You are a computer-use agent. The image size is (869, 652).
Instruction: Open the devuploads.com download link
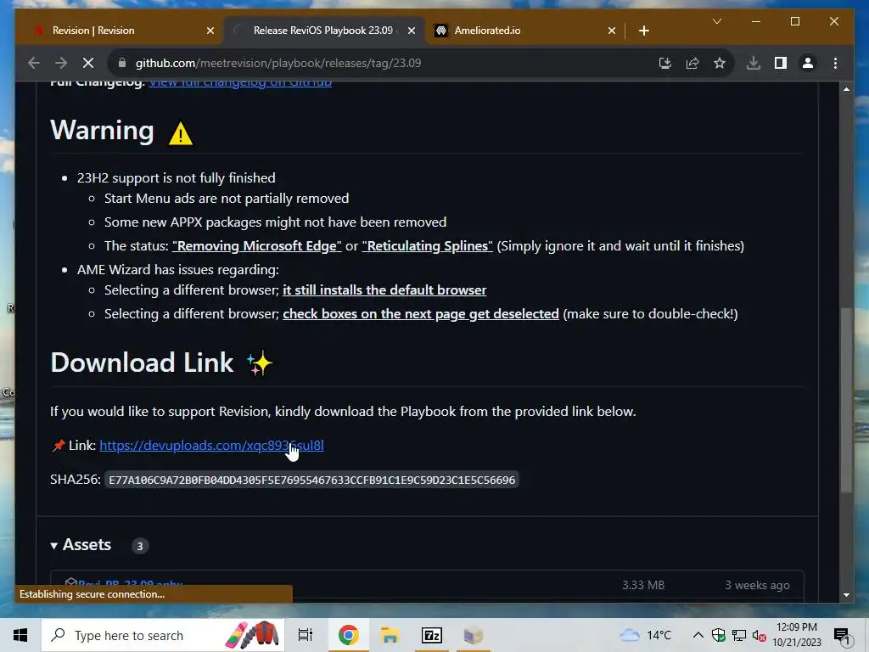[x=211, y=445]
